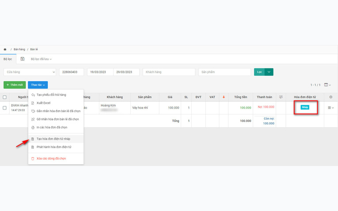Image resolution: width=338 pixels, height=211 pixels.
Task: Open the column layout selector icon
Action: (327, 85)
